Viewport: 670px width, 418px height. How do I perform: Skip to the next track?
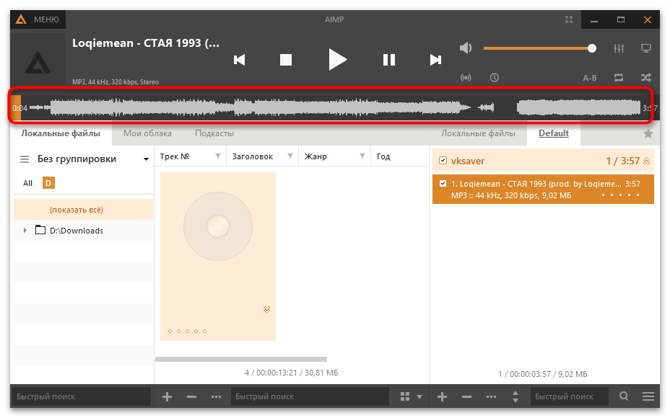pos(435,60)
